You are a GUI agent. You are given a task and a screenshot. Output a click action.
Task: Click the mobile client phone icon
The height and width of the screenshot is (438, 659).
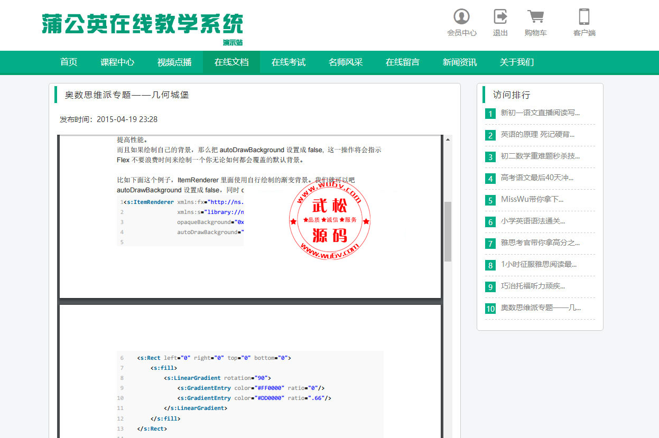click(584, 16)
